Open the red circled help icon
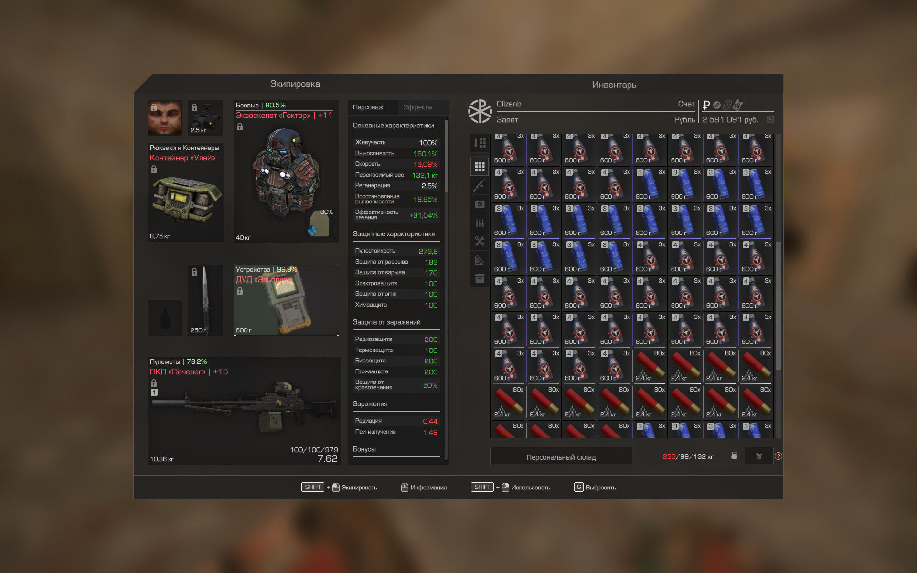Screen dimensions: 917x573 [x=778, y=456]
